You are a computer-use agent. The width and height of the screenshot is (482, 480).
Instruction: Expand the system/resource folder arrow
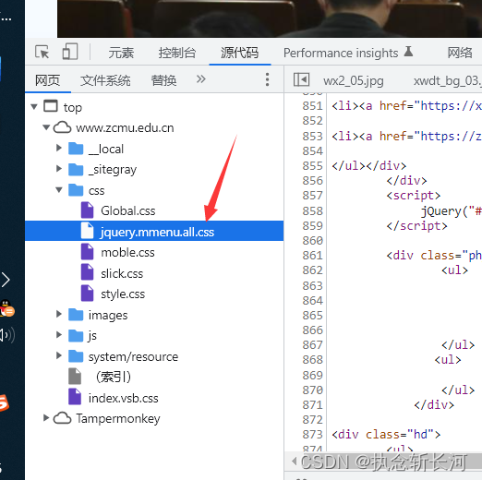click(59, 355)
